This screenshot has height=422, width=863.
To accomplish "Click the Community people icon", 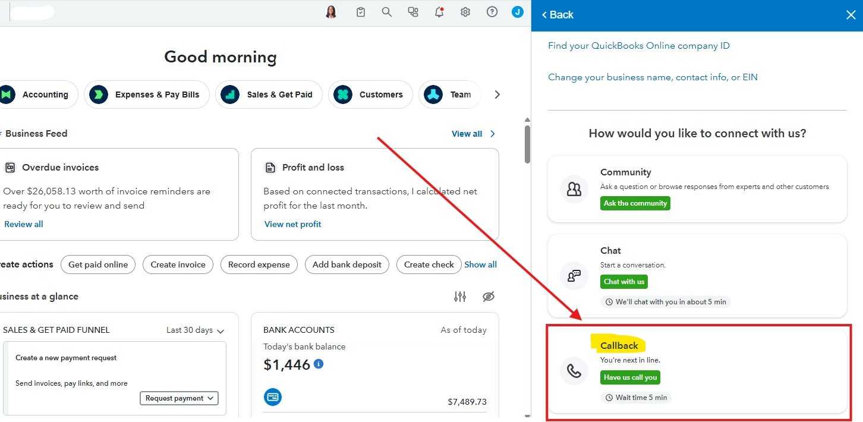I will [574, 189].
